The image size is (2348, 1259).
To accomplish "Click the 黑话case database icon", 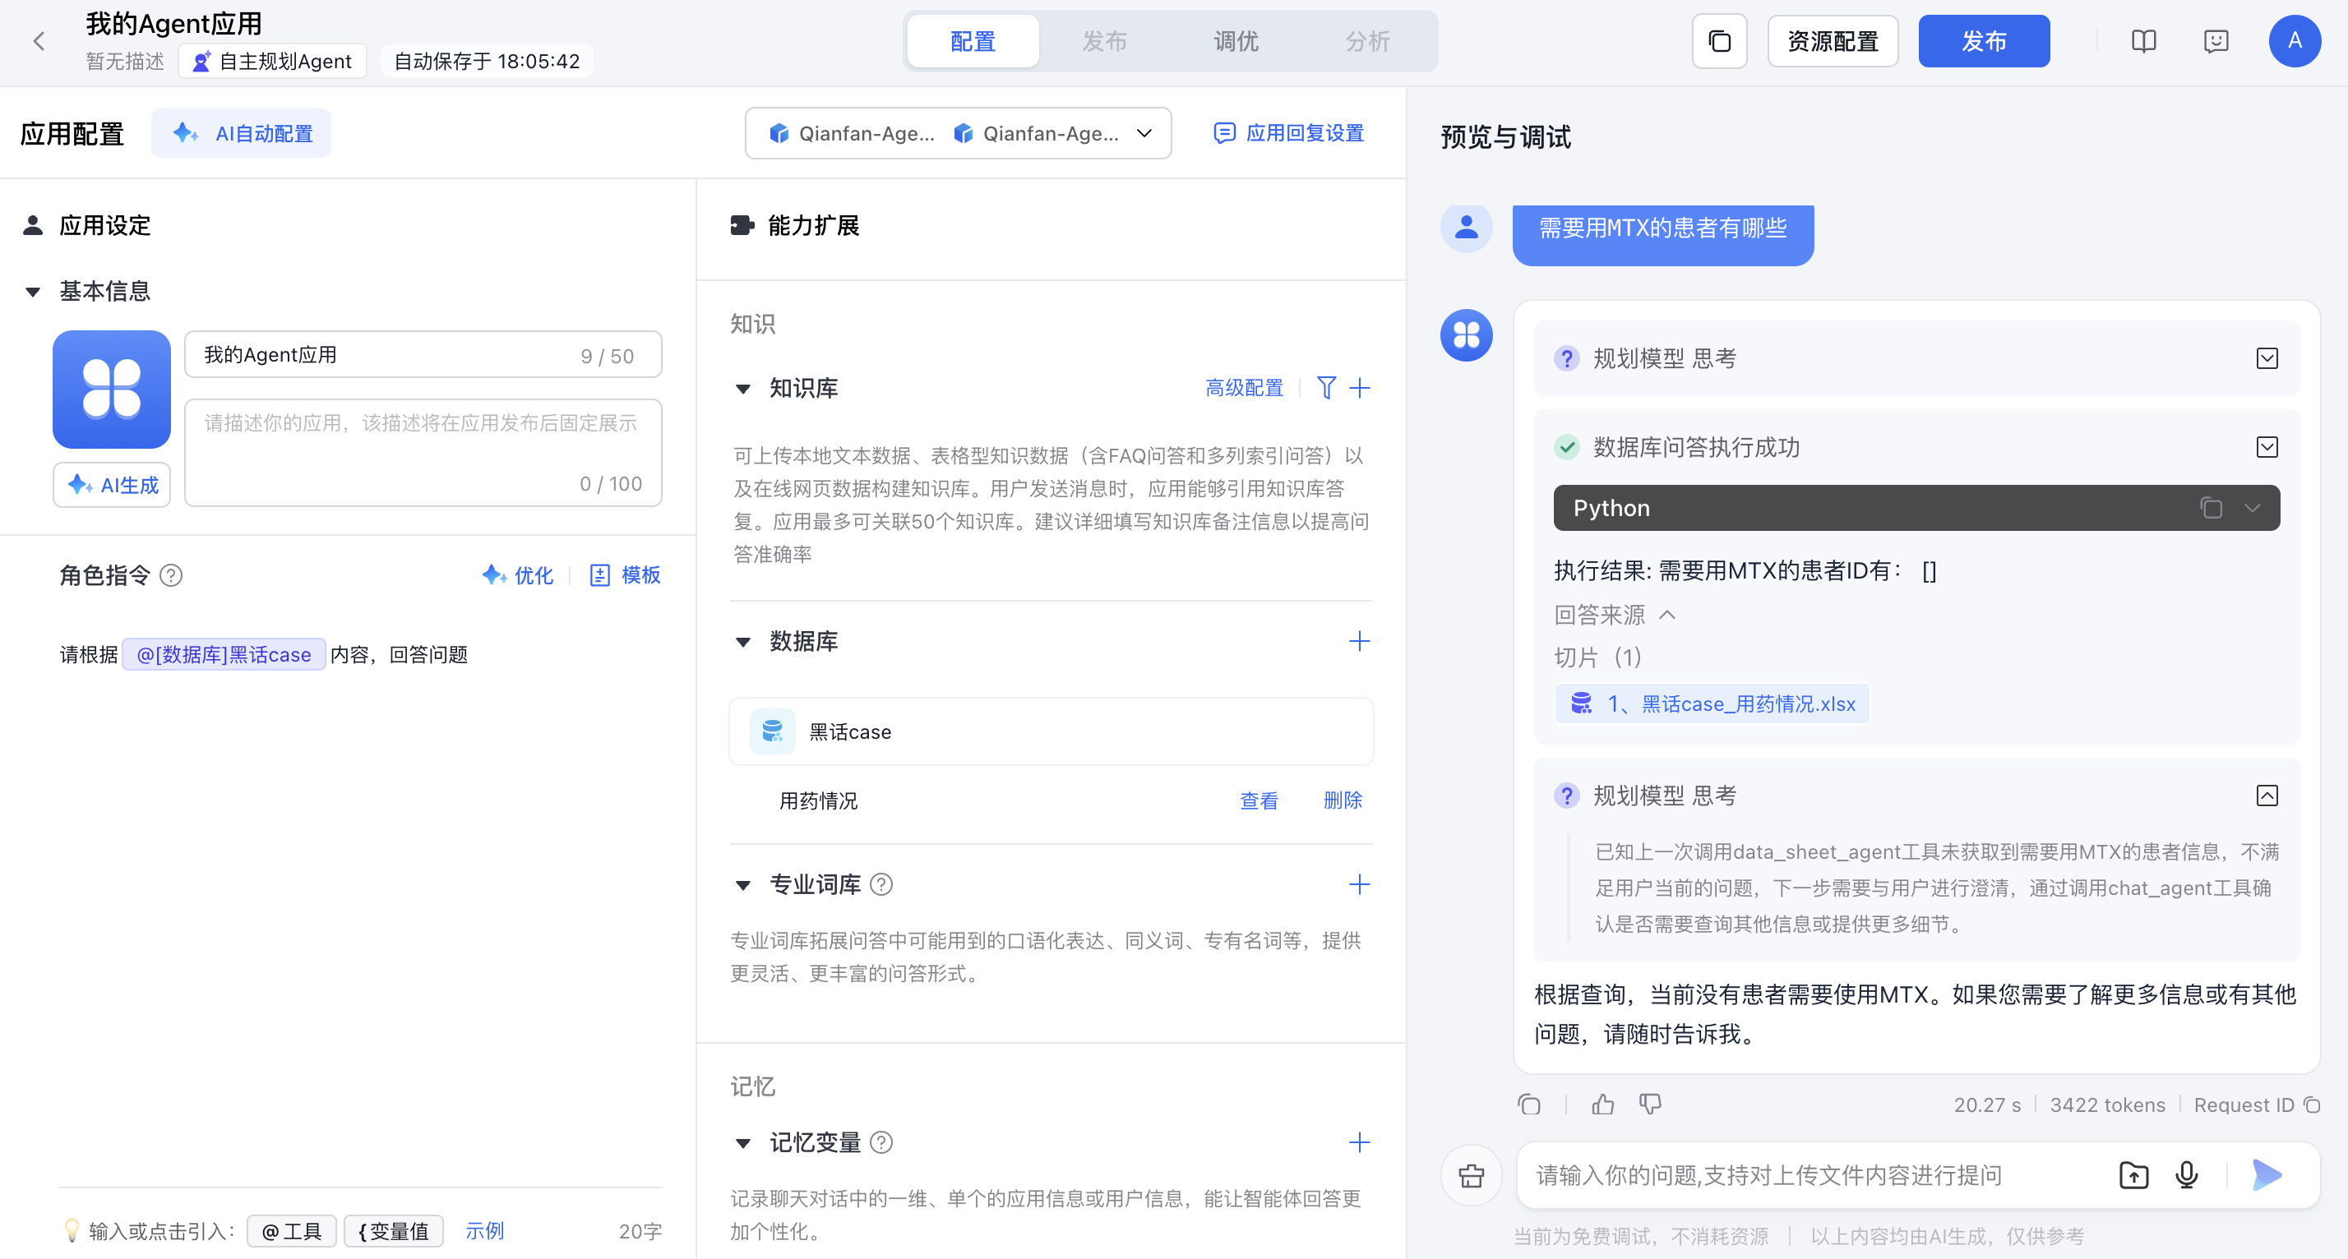I will 772,731.
